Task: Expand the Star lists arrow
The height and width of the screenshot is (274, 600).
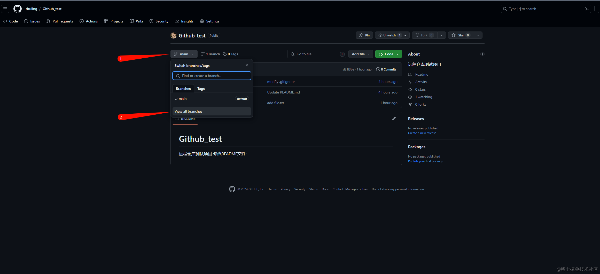Action: [x=478, y=35]
